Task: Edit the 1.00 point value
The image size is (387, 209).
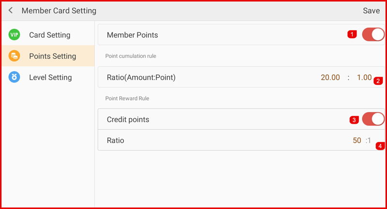Action: click(364, 77)
